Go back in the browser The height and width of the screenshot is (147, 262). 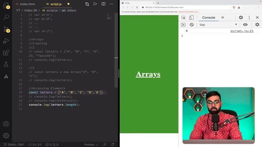click(x=123, y=7)
